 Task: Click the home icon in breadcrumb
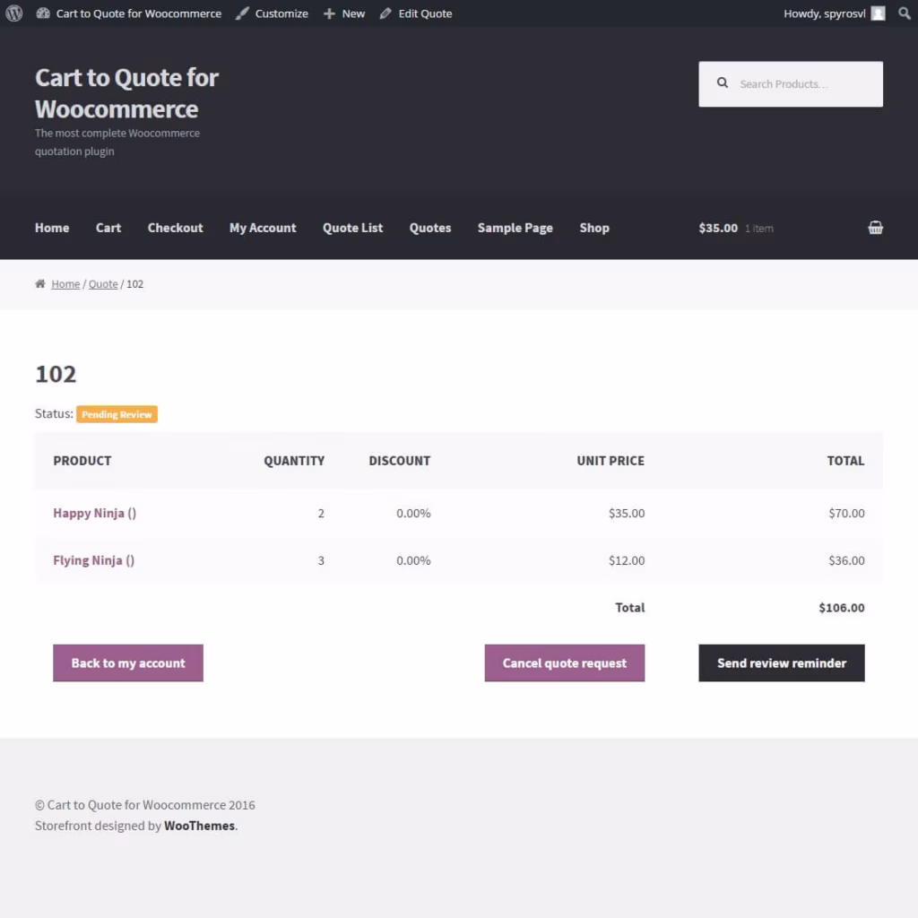pyautogui.click(x=39, y=284)
